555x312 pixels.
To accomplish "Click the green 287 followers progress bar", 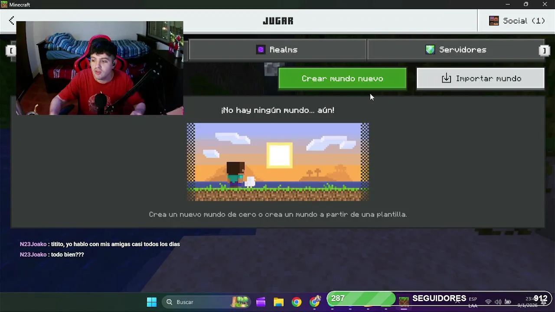I will pyautogui.click(x=361, y=299).
